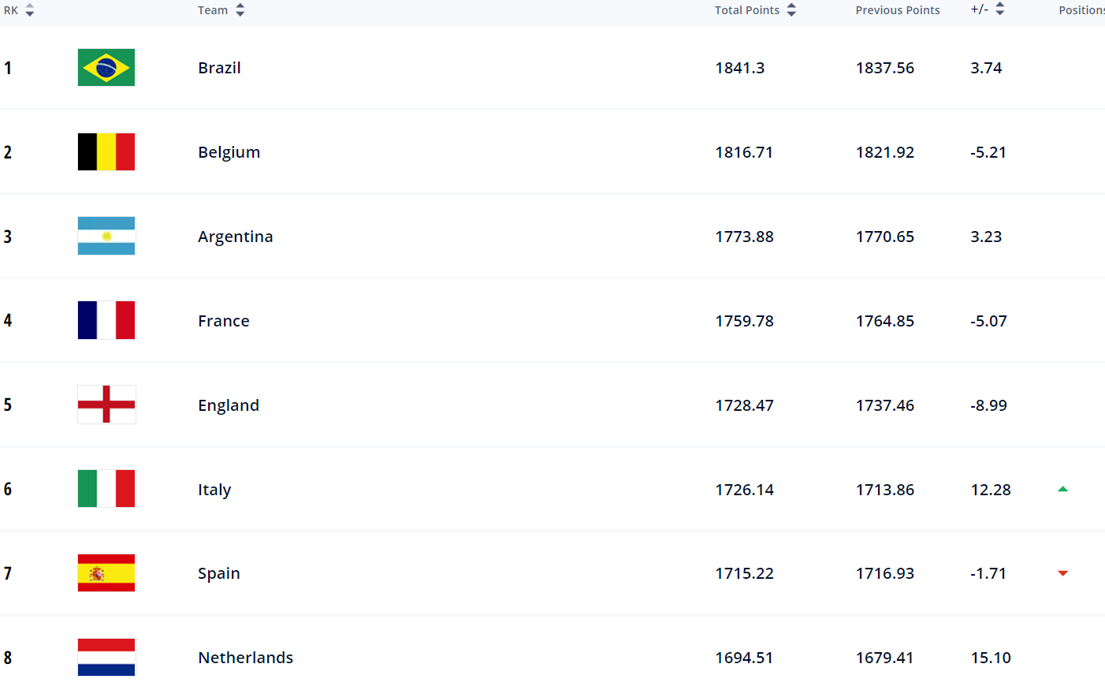Sort by +/- column arrows
1105x690 pixels.
[1000, 9]
